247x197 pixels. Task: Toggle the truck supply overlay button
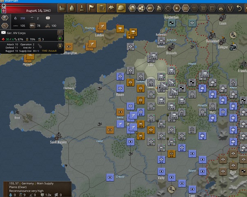[x=150, y=8]
